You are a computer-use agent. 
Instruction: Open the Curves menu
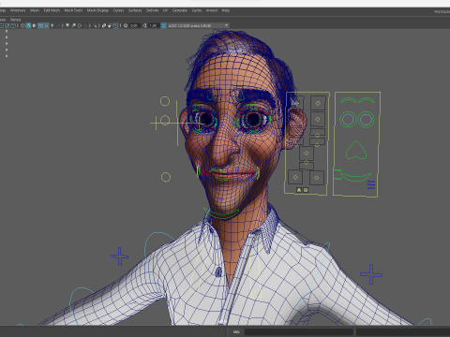pos(118,10)
